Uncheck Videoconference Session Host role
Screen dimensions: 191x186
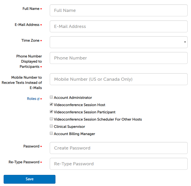click(x=51, y=105)
